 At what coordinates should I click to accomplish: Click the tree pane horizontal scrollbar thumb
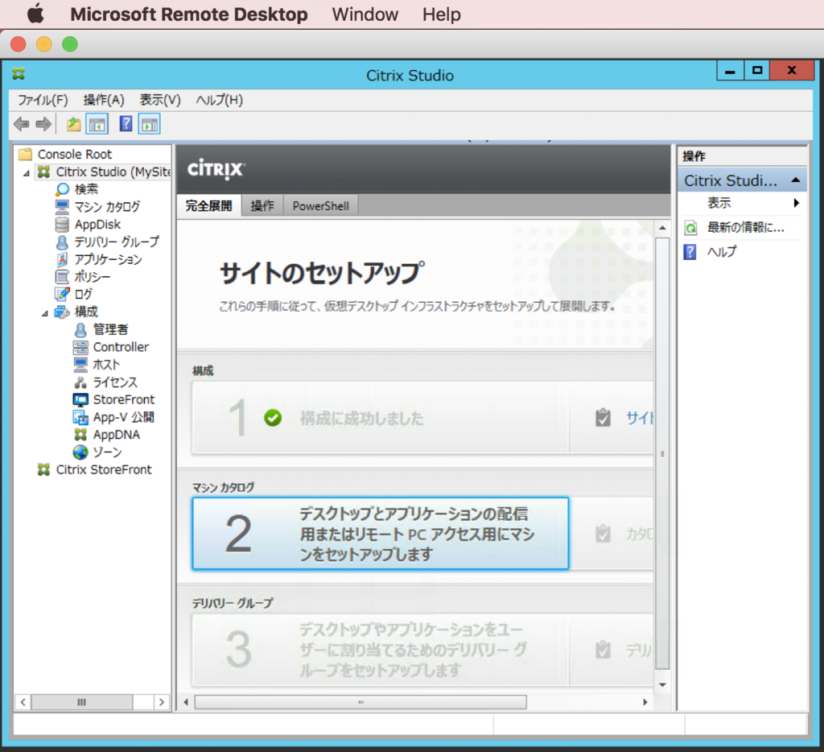(82, 702)
